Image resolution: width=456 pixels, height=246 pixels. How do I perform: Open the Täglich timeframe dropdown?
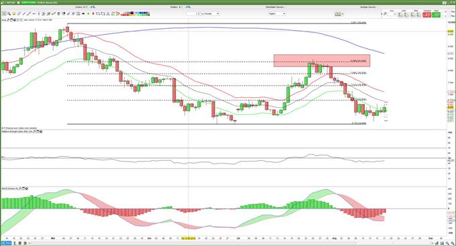pyautogui.click(x=276, y=13)
